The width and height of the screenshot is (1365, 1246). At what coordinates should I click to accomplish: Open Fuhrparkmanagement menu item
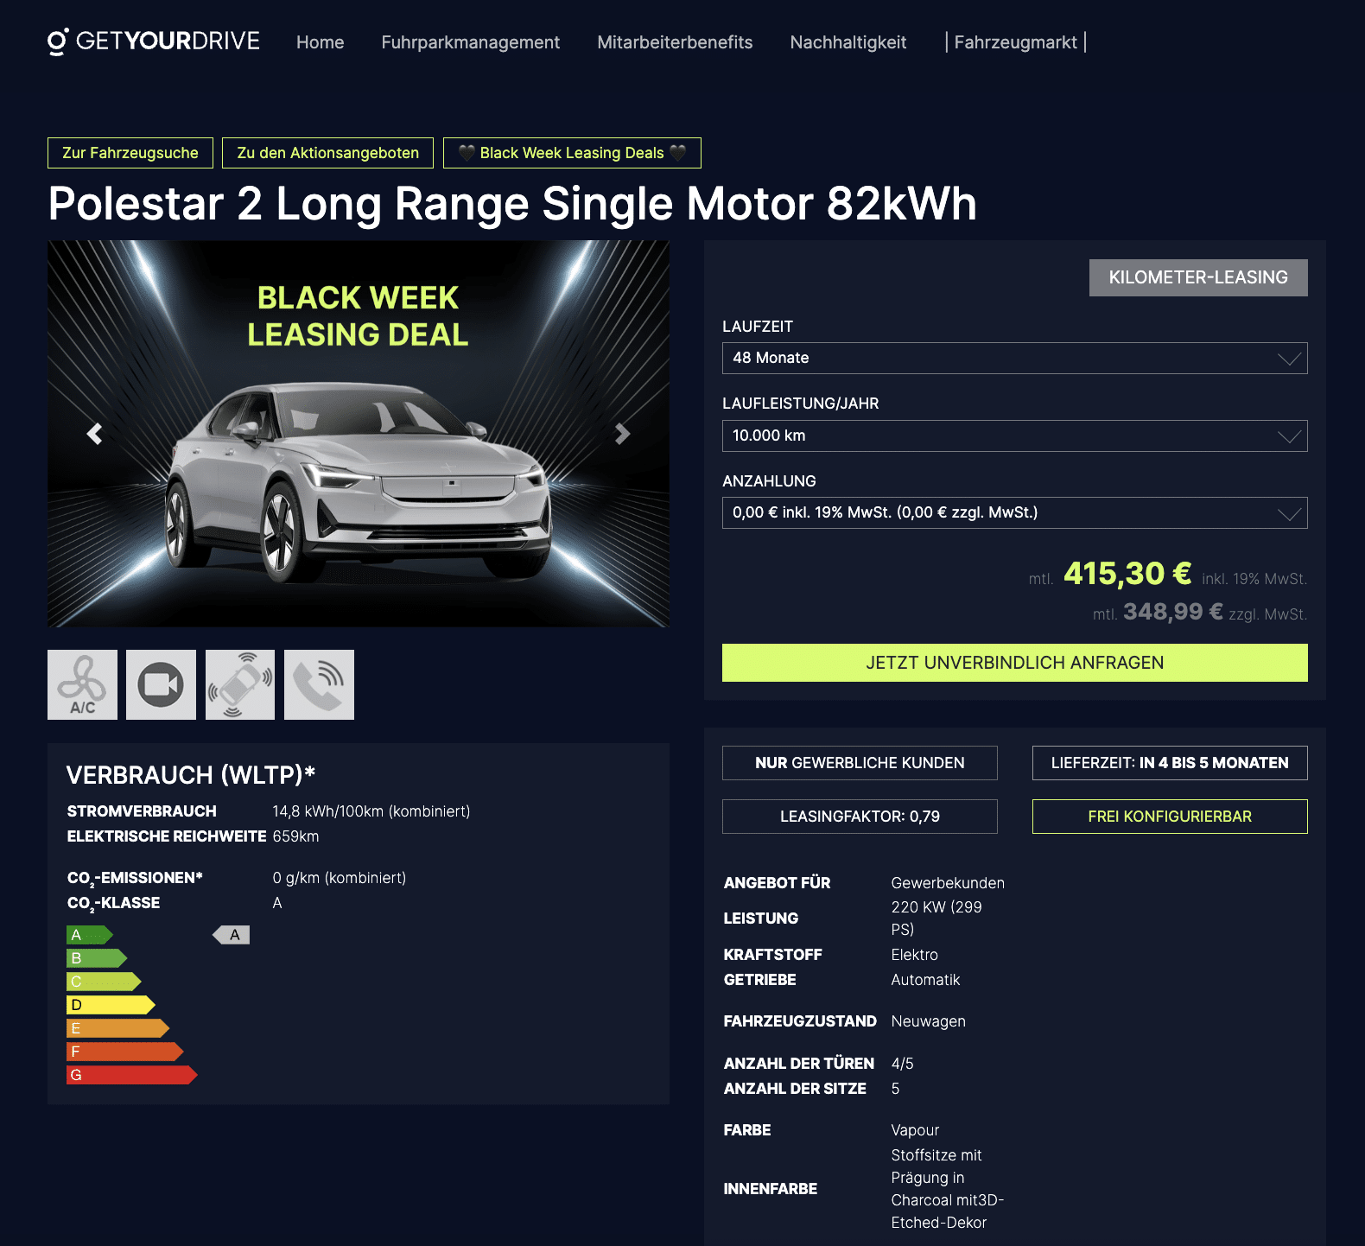[x=470, y=42]
